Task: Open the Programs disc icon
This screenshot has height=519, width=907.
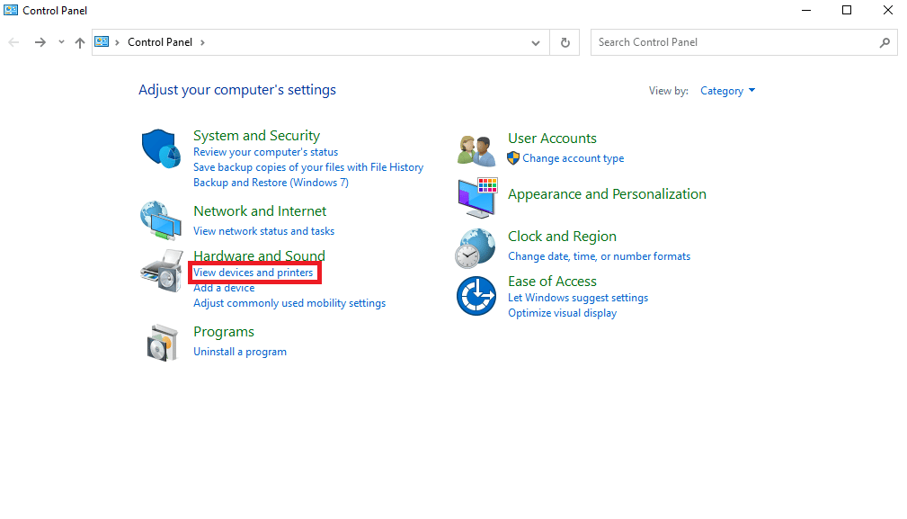Action: 161,341
